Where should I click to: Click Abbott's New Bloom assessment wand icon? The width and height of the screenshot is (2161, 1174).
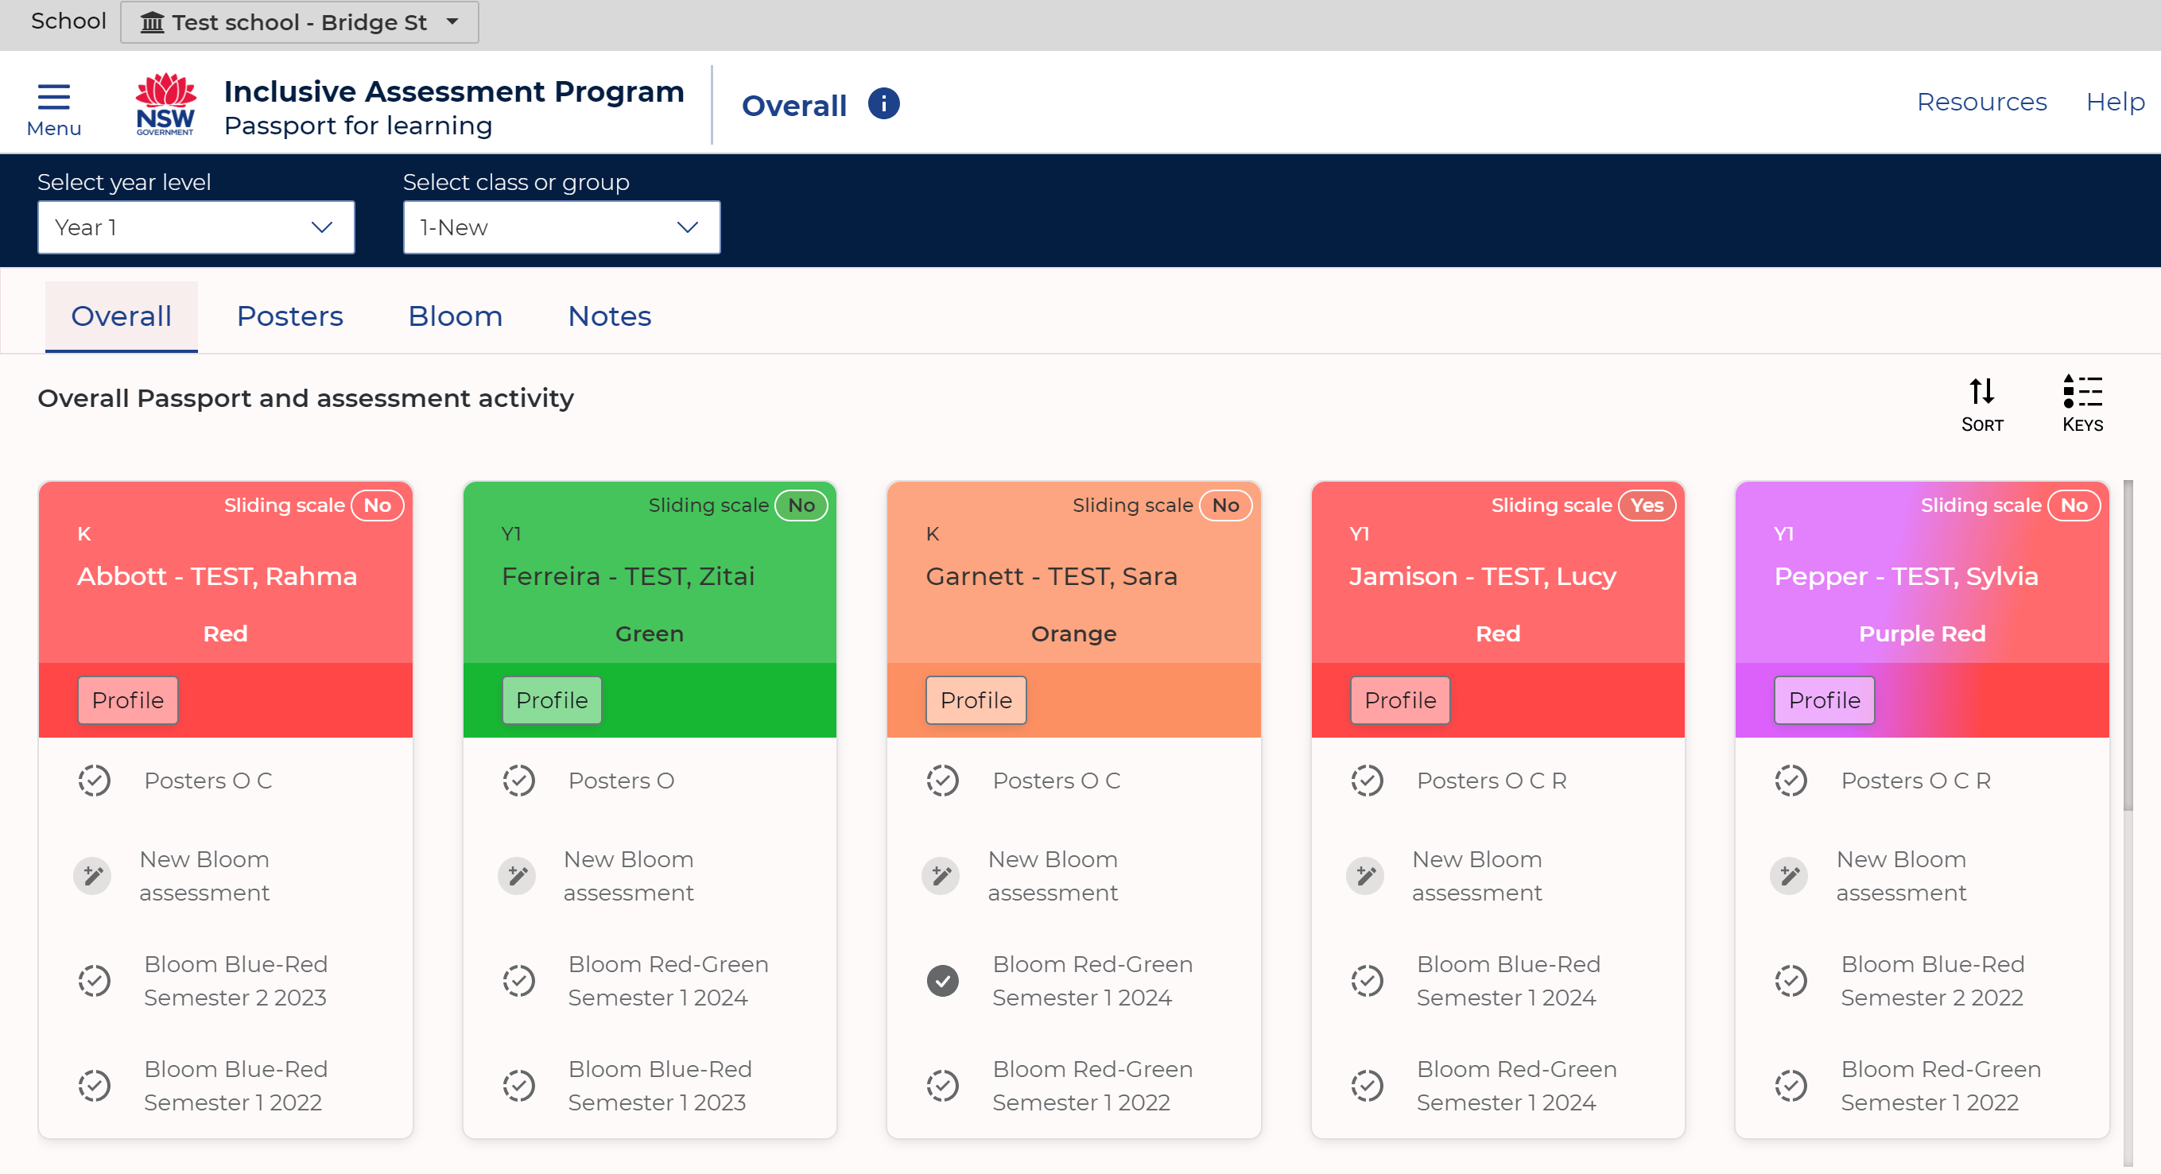tap(93, 875)
